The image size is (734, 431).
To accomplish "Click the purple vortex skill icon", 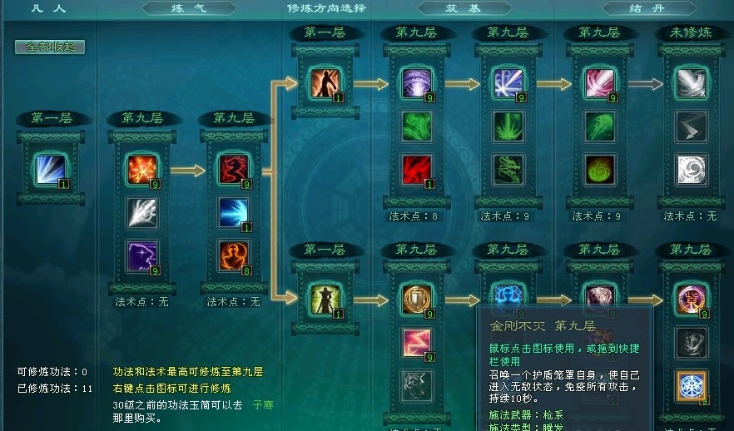I will (x=417, y=84).
